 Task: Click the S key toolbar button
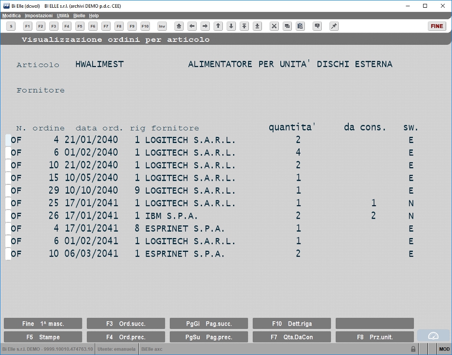11,26
